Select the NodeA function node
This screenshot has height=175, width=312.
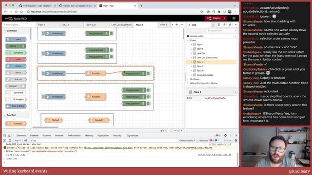54,120
